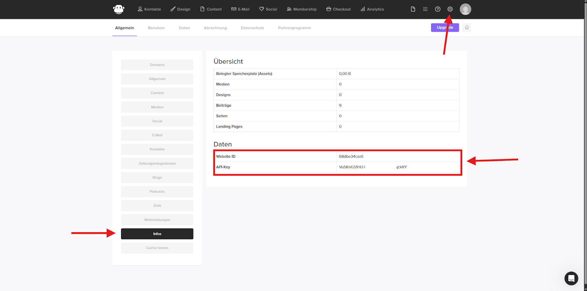Open the Kontakte sidebar section
This screenshot has height=291, width=587.
pyautogui.click(x=157, y=149)
